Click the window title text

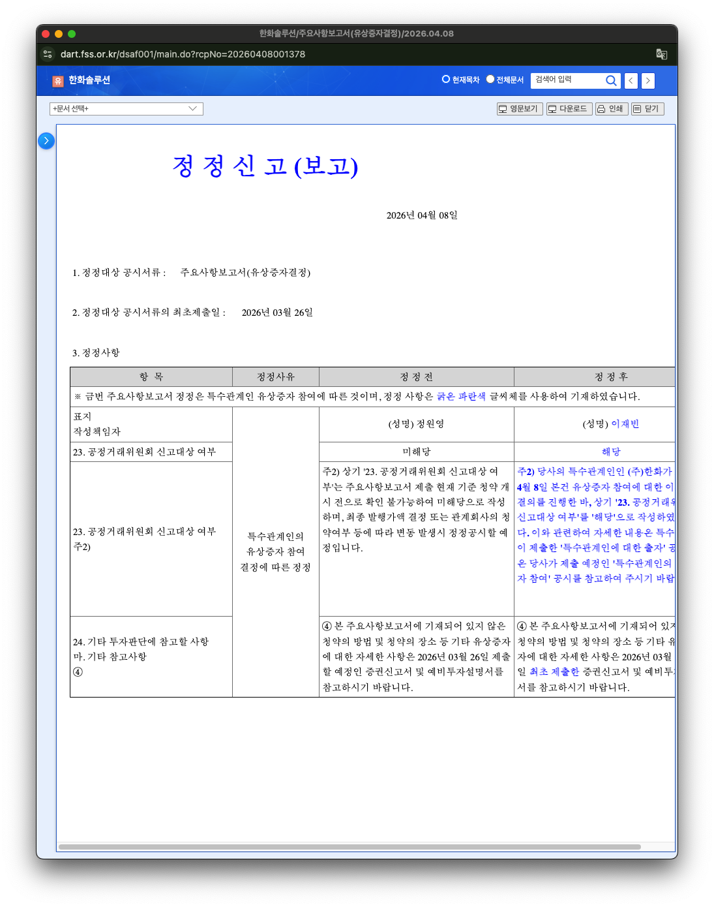(x=357, y=33)
